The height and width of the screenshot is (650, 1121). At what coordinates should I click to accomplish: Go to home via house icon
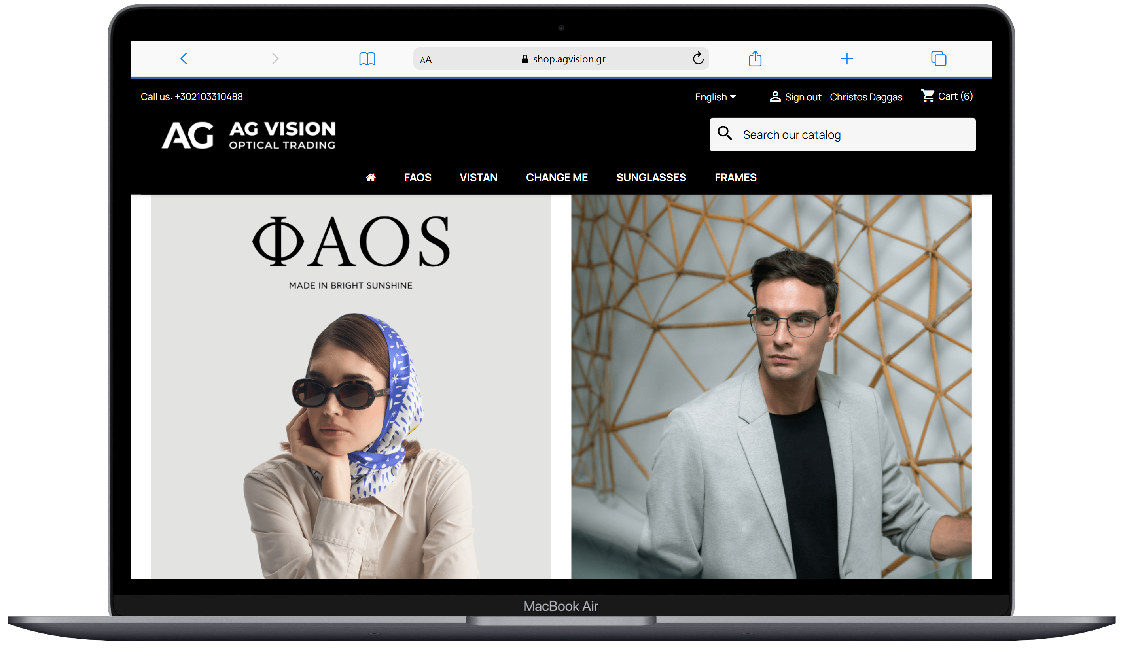click(371, 178)
